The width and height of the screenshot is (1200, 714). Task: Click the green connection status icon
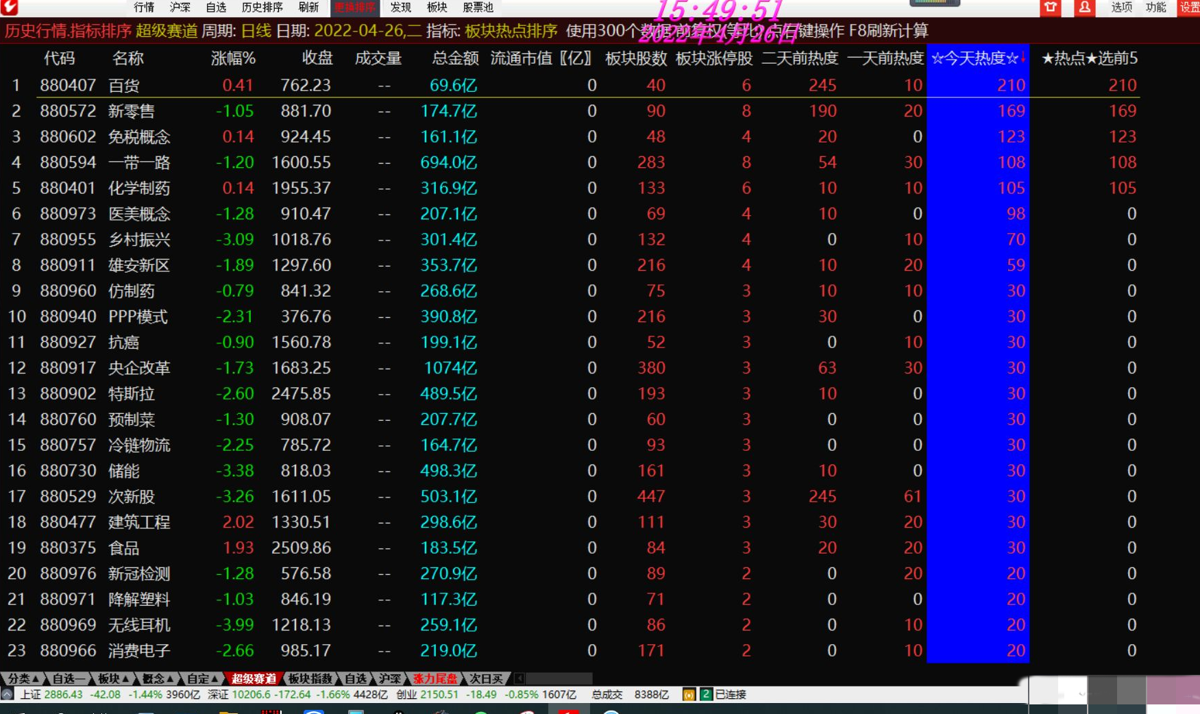705,694
